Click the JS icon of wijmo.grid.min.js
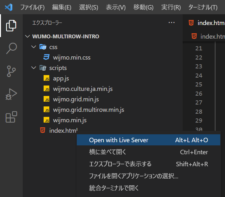This screenshot has width=225, height=197. click(x=46, y=99)
